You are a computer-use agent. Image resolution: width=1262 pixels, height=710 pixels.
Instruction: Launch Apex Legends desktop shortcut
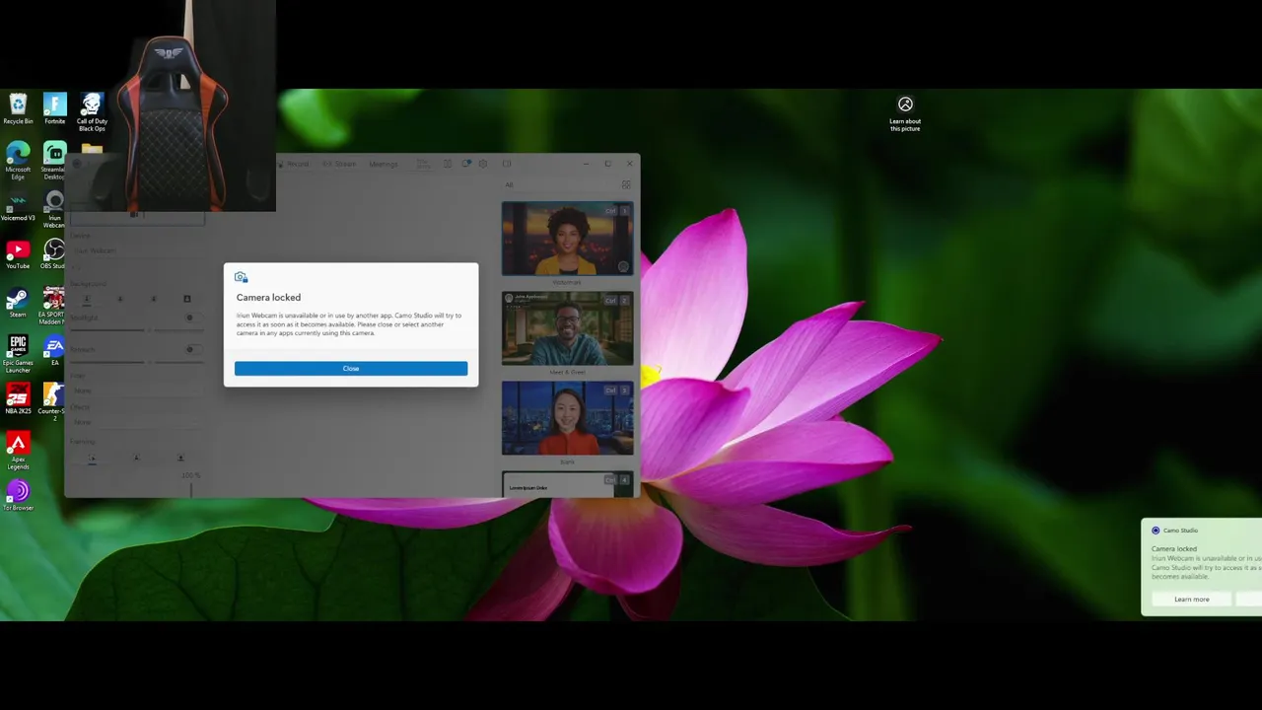[18, 452]
